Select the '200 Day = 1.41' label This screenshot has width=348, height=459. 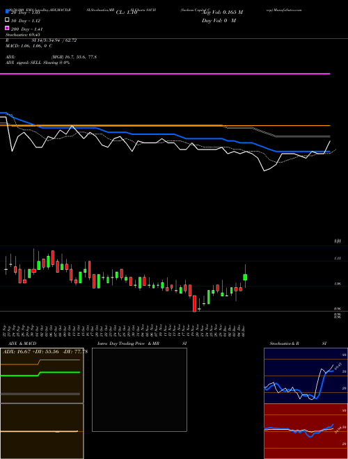27,29
